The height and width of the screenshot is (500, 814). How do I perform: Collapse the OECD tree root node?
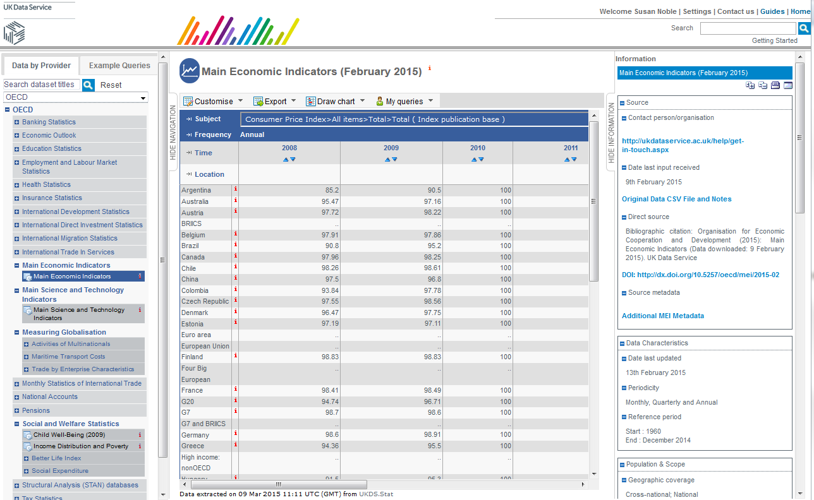7,110
